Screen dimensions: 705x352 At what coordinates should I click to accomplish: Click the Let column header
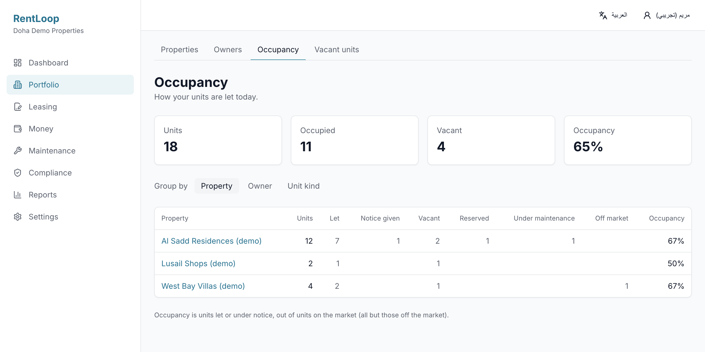coord(334,218)
